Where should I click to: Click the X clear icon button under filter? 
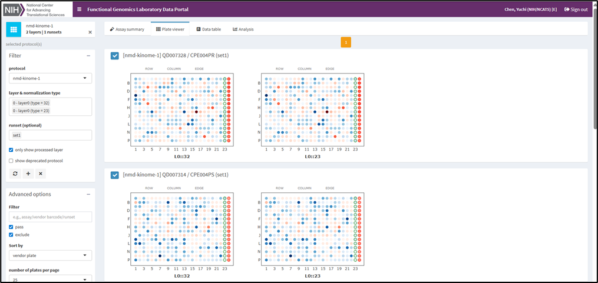click(x=40, y=174)
